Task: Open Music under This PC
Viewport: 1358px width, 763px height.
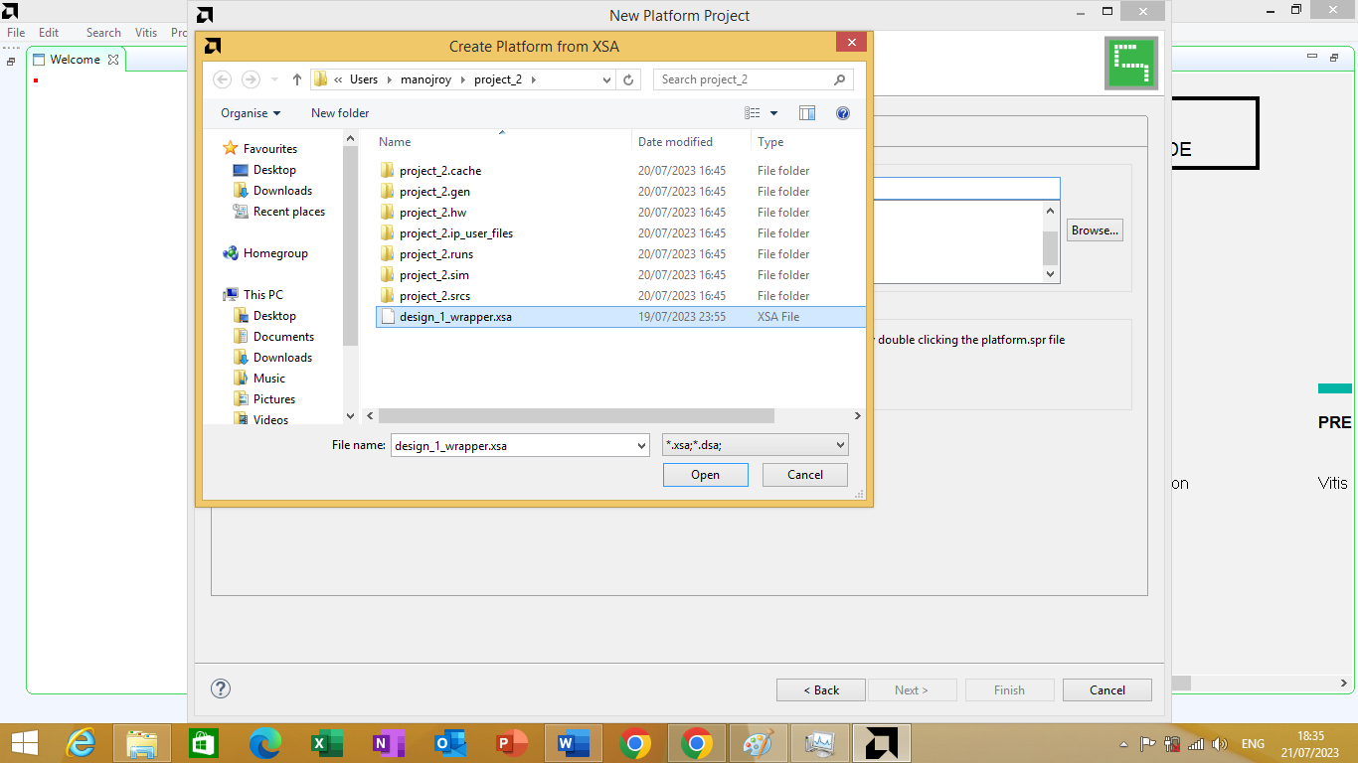Action: [x=268, y=379]
